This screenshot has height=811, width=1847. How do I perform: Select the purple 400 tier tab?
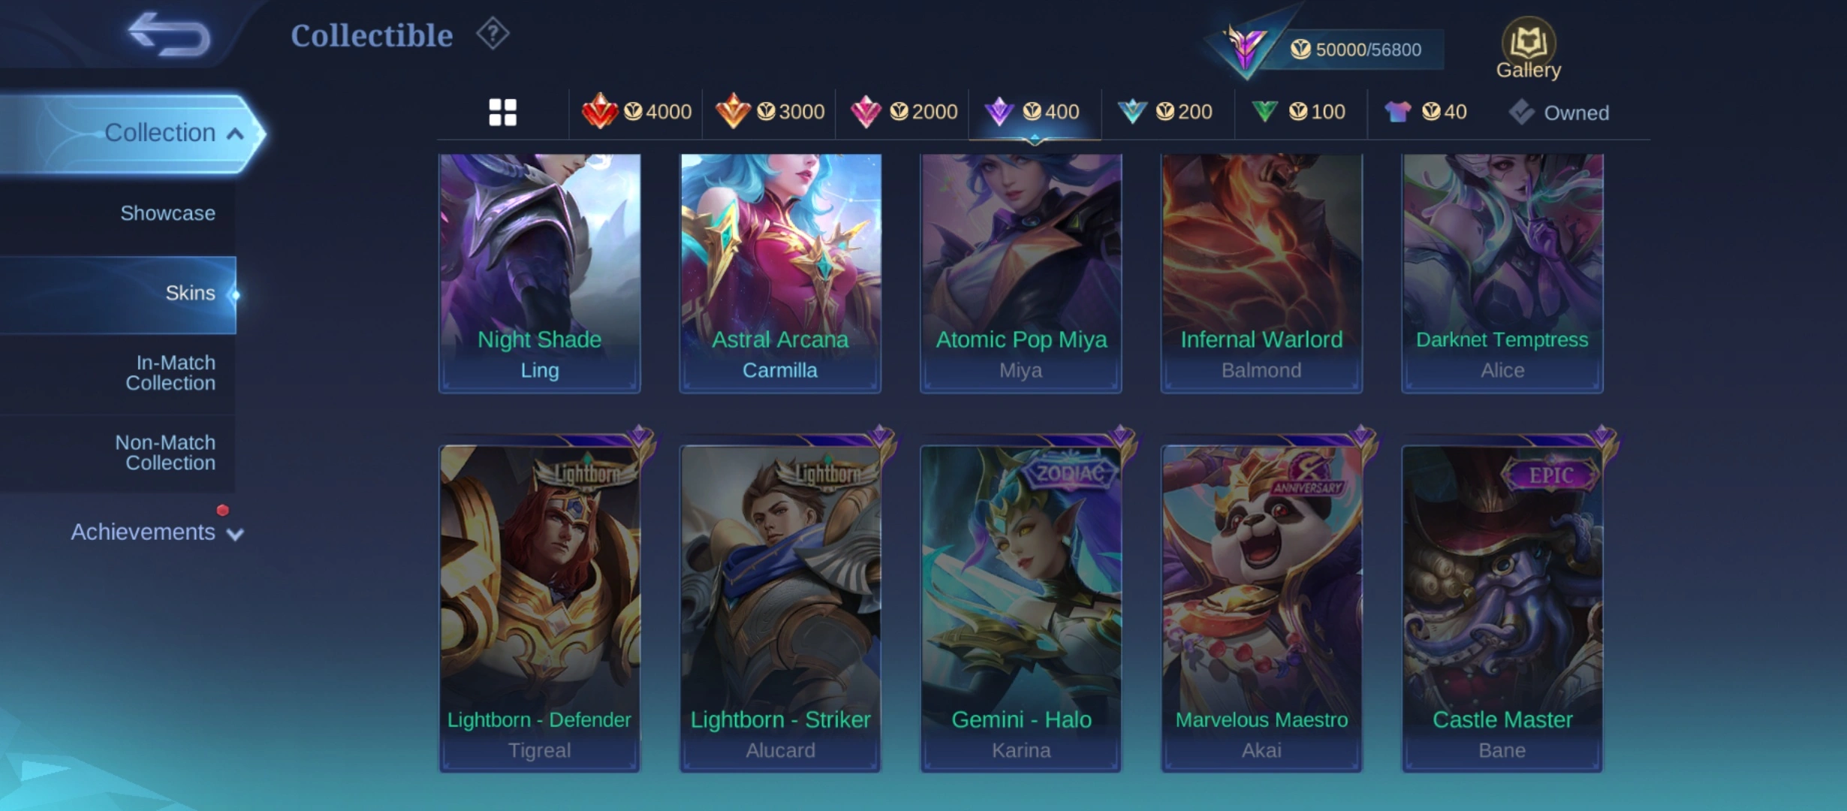click(1034, 112)
